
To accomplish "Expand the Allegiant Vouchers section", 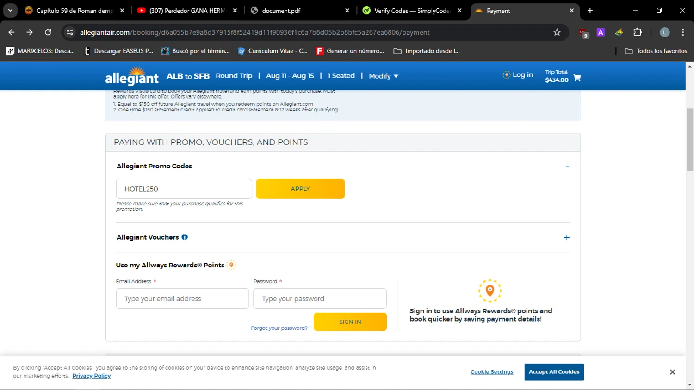I will click(x=567, y=237).
